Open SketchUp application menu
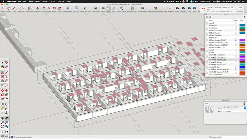247x139 pixels. (11, 1)
